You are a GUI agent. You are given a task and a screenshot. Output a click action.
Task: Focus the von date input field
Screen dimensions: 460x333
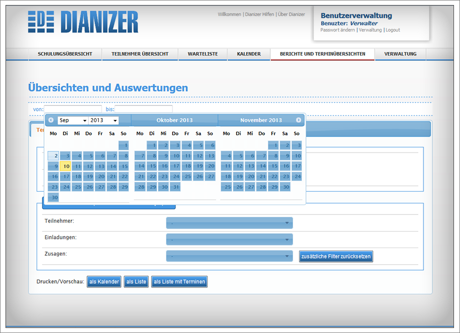(x=73, y=109)
